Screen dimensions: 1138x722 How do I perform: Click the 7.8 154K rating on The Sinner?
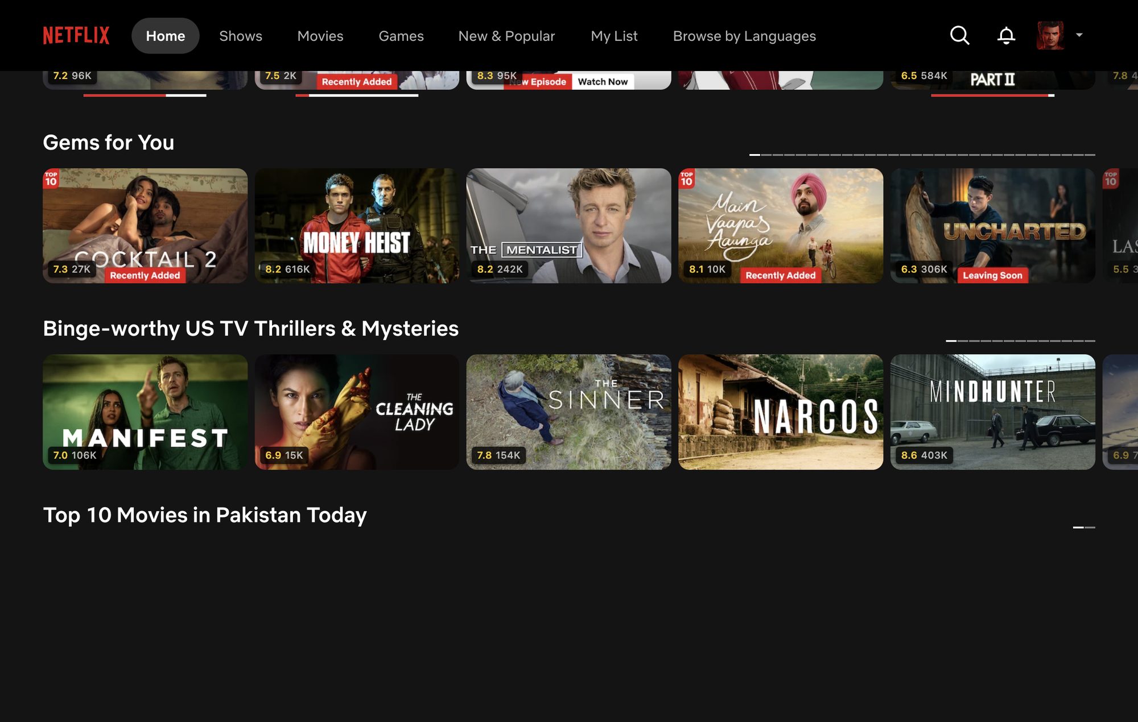click(498, 455)
